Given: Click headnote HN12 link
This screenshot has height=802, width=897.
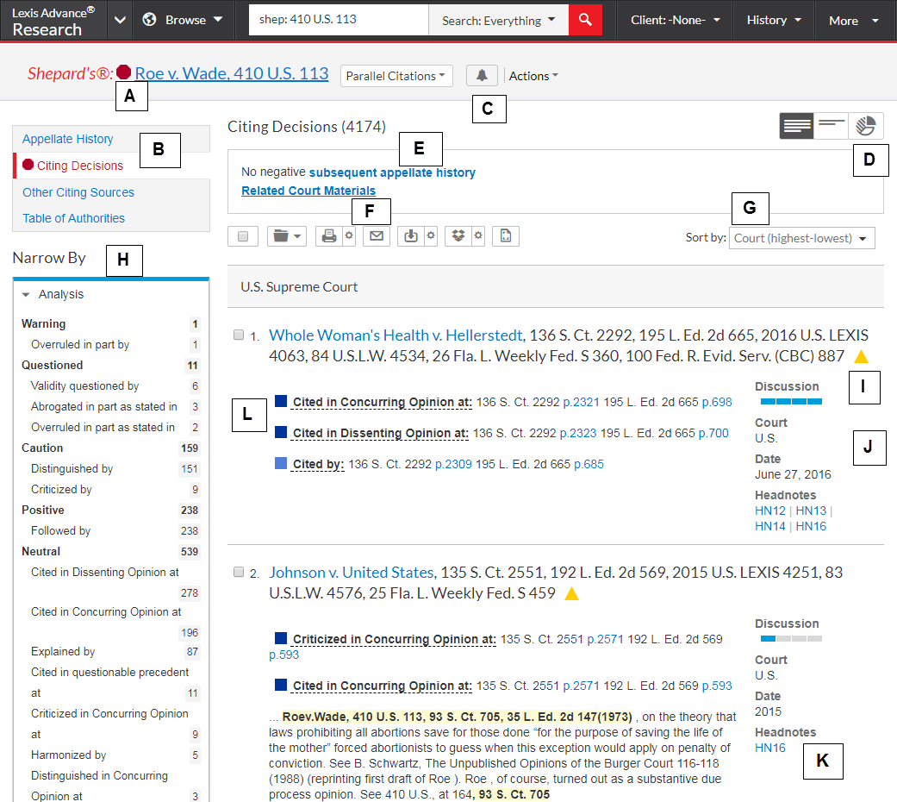Looking at the screenshot, I should click(x=770, y=511).
